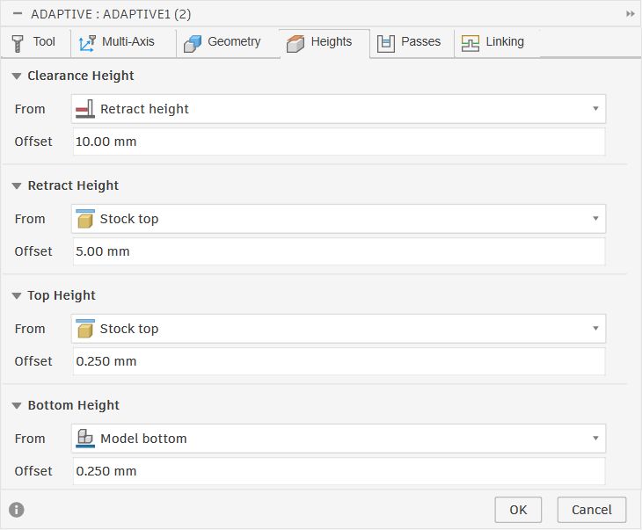The image size is (642, 530).
Task: Edit Top Height offset field
Action: pyautogui.click(x=339, y=361)
